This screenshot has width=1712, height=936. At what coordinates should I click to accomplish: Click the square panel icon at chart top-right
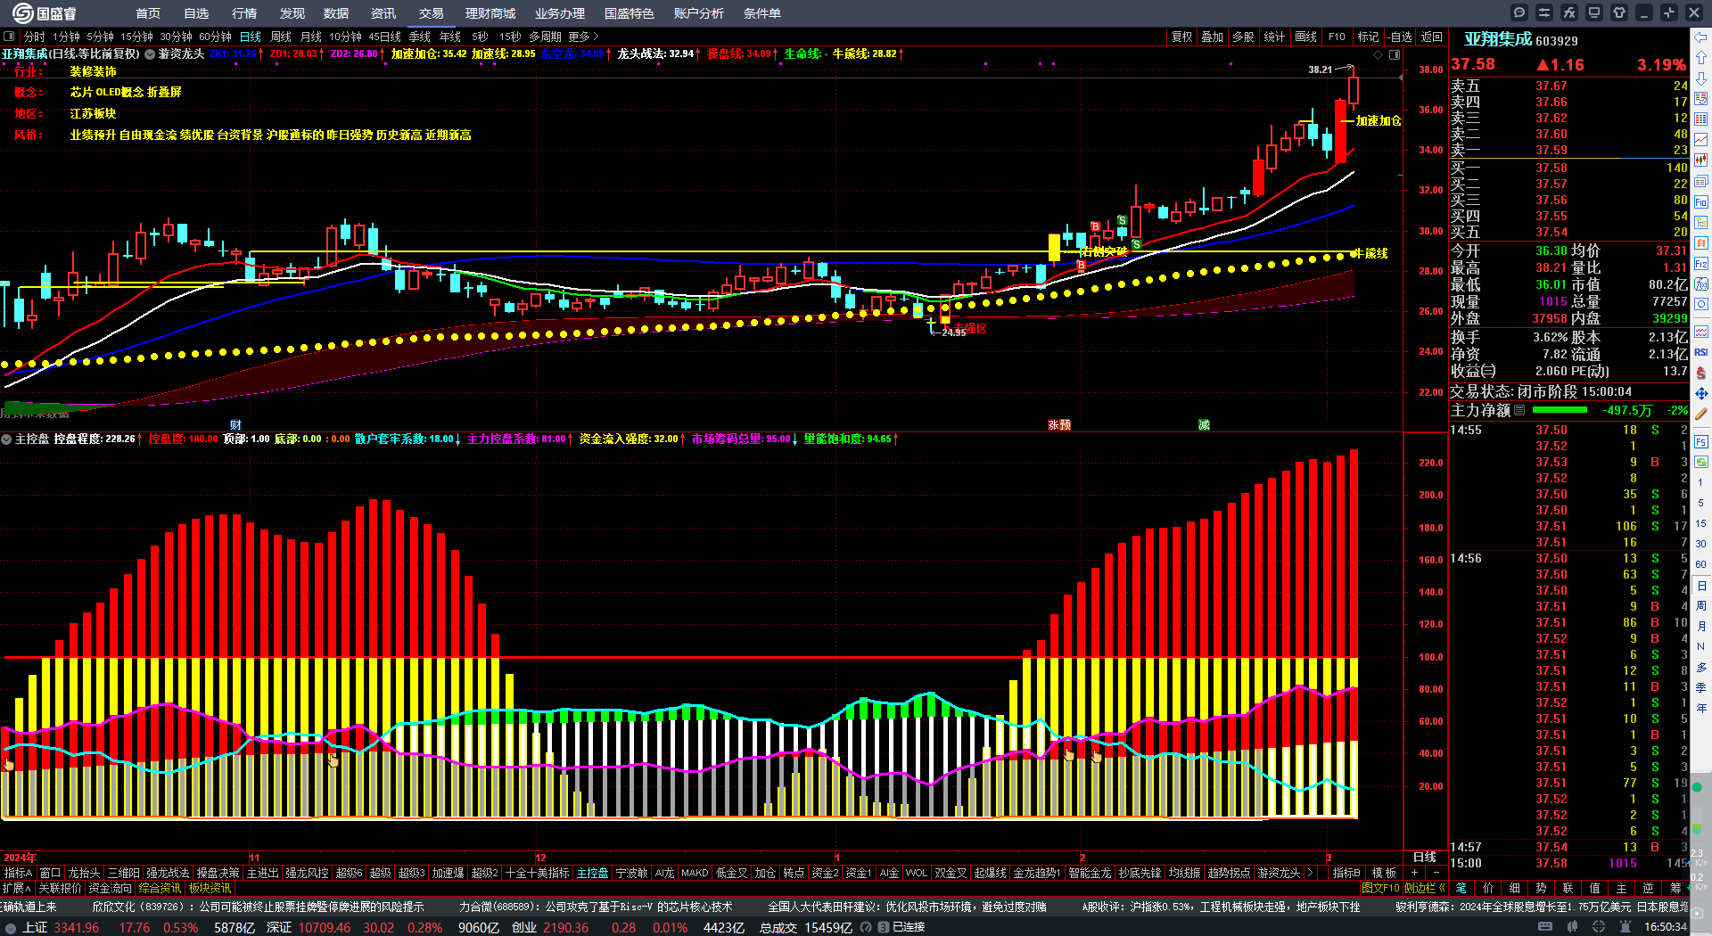click(x=1395, y=54)
